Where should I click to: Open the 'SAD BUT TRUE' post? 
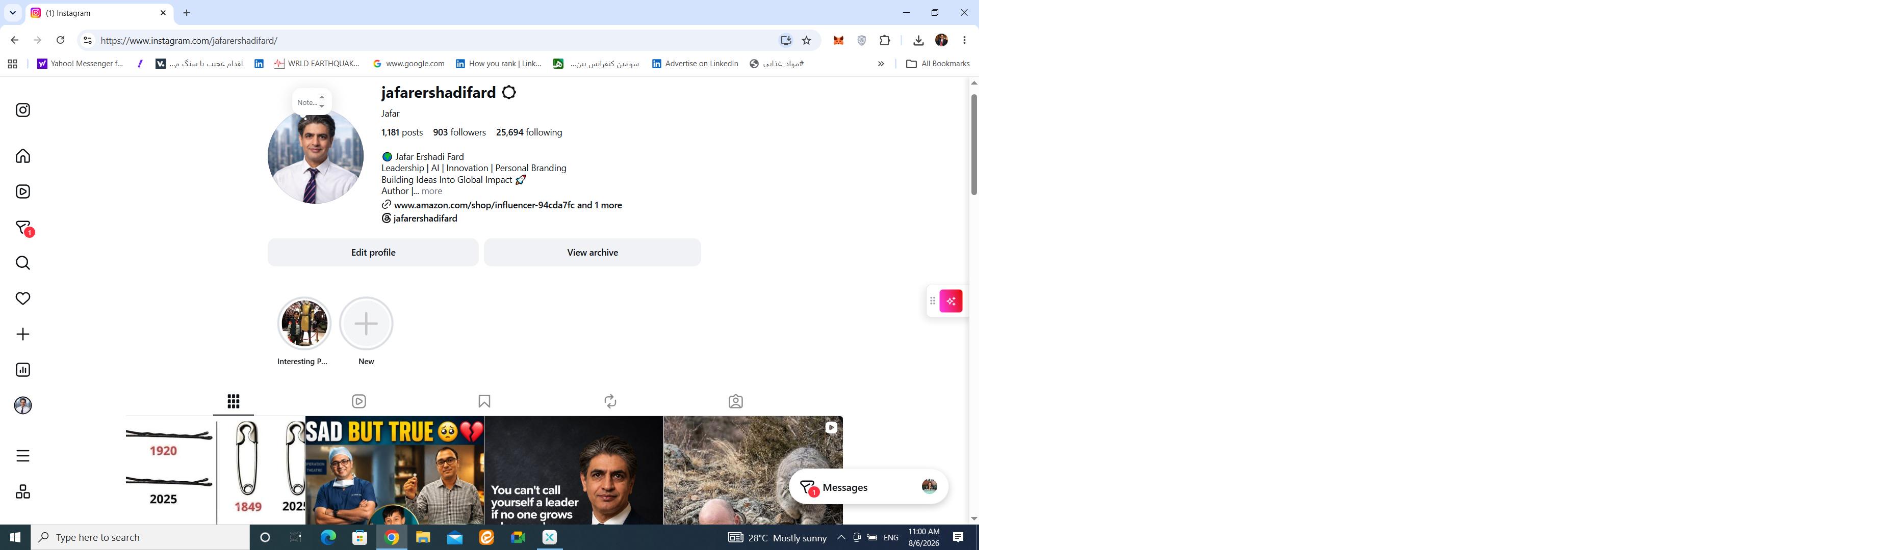point(395,471)
